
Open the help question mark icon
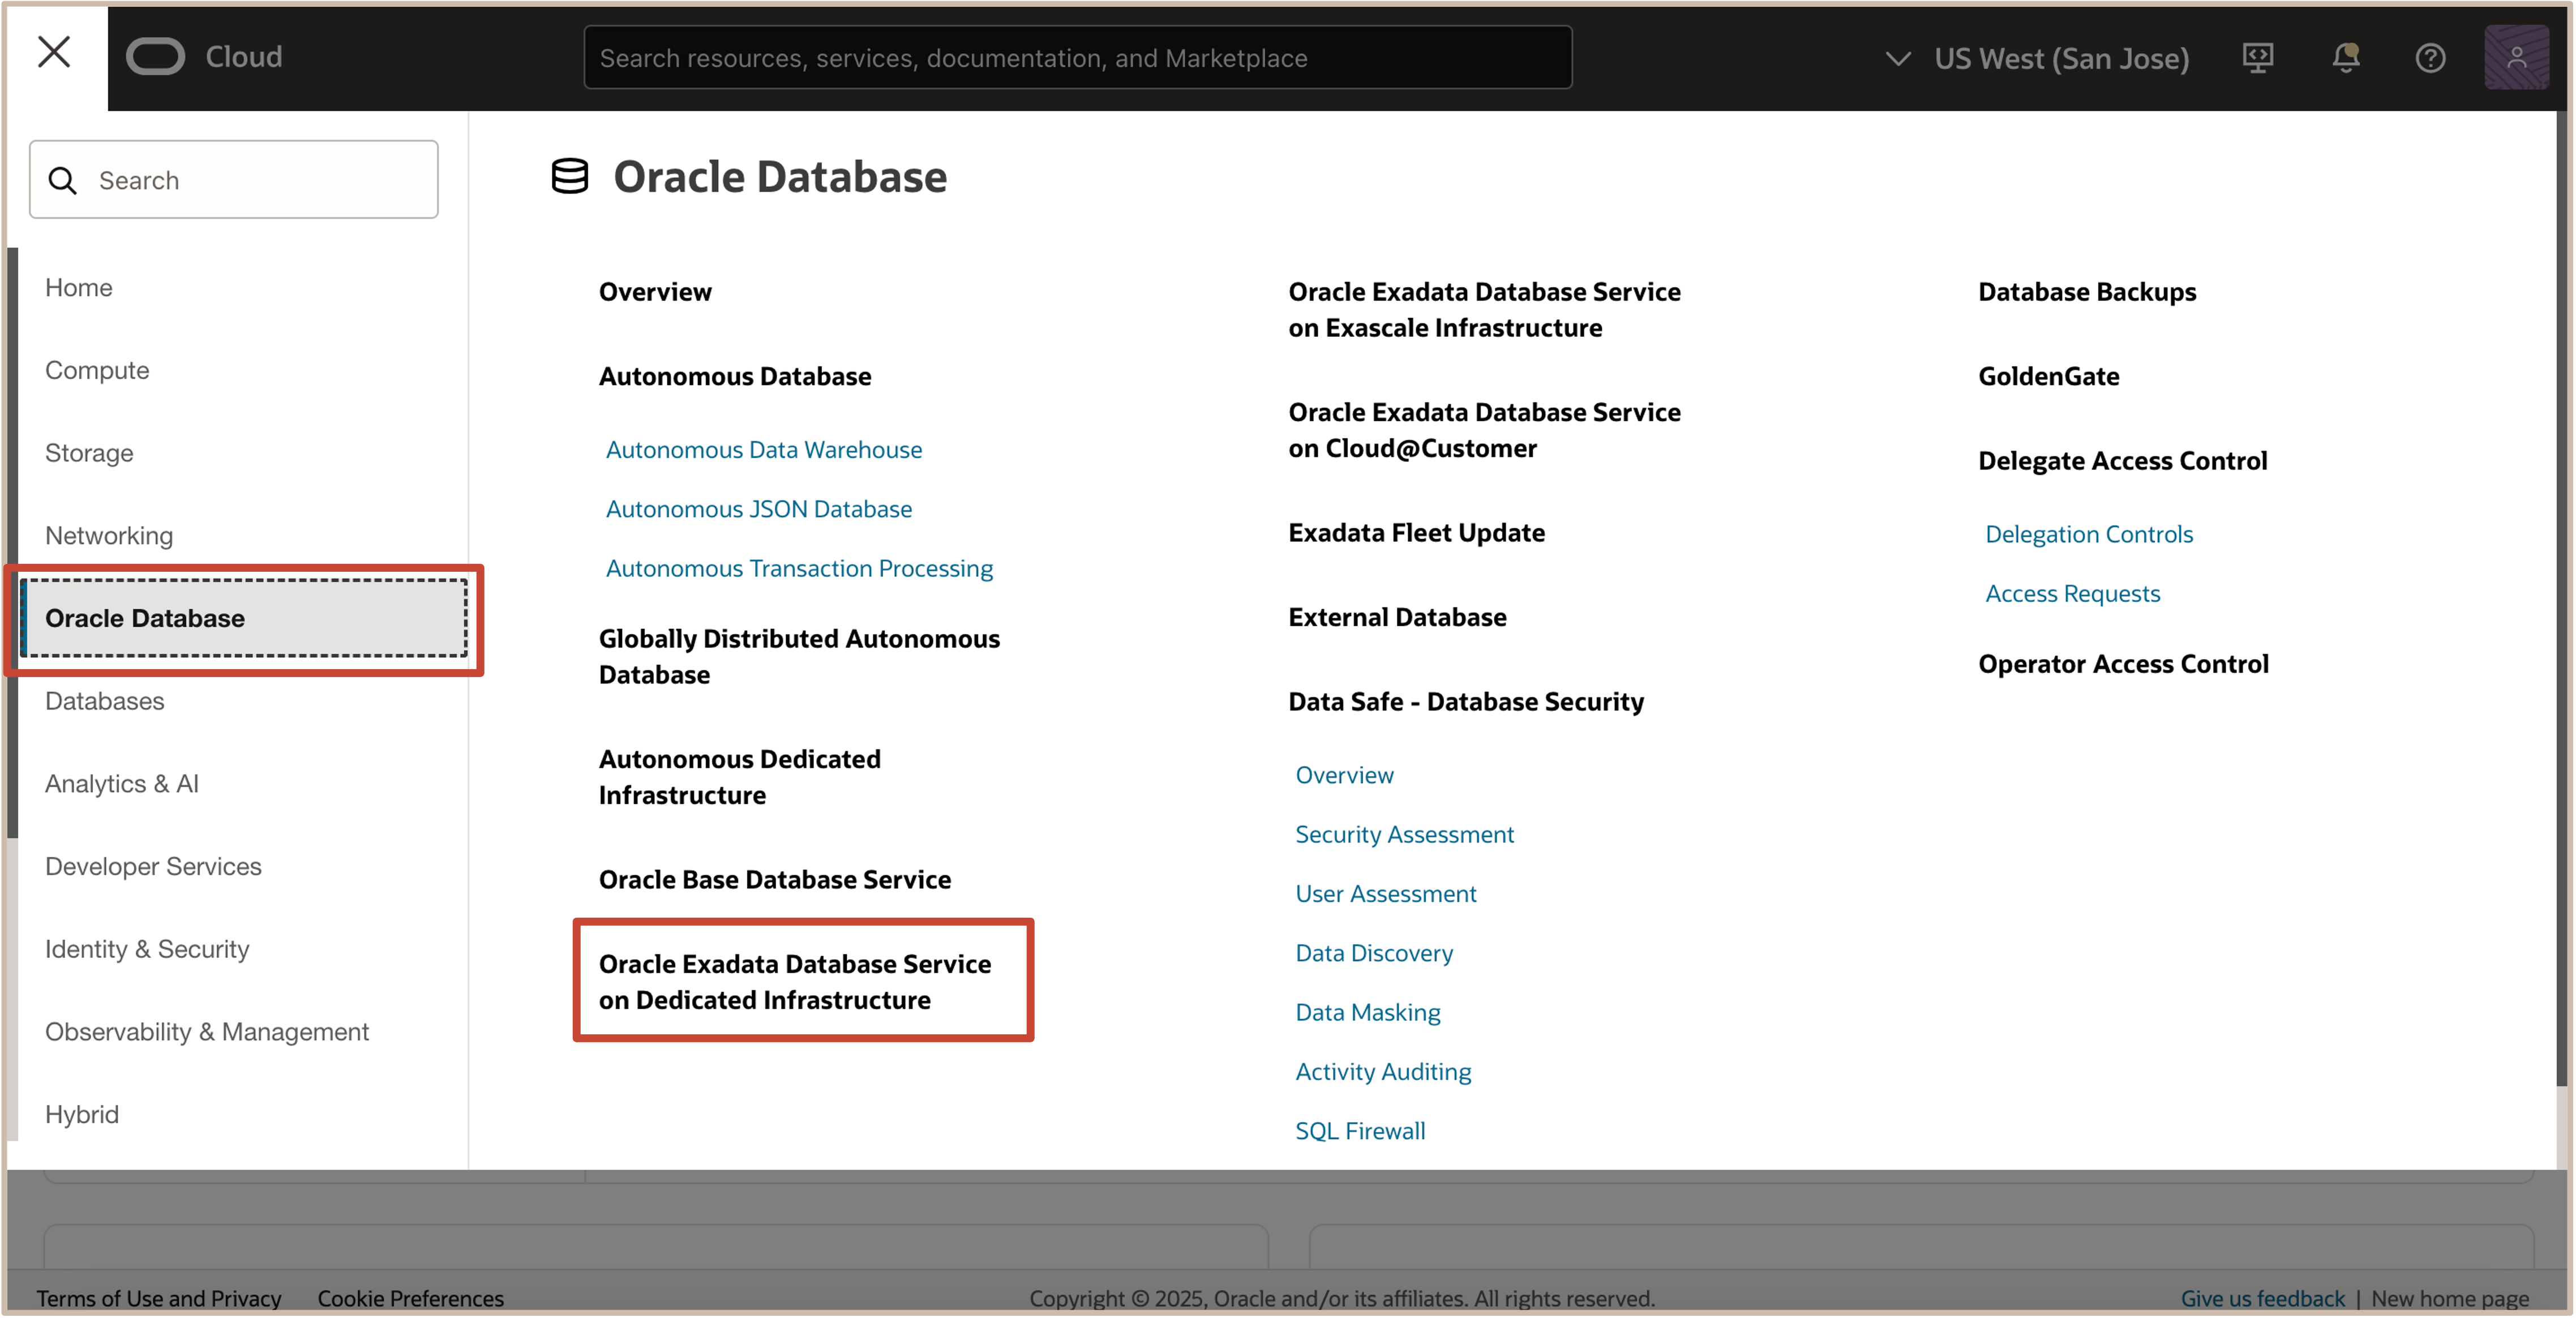point(2430,58)
